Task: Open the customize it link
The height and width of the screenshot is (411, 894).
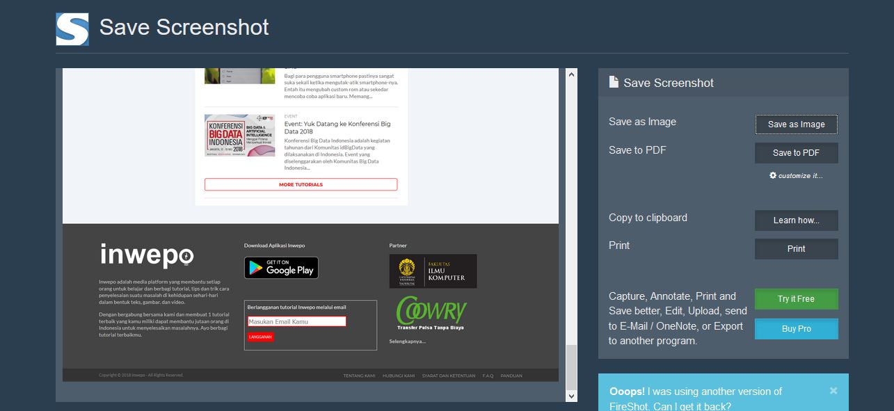Action: (x=801, y=175)
